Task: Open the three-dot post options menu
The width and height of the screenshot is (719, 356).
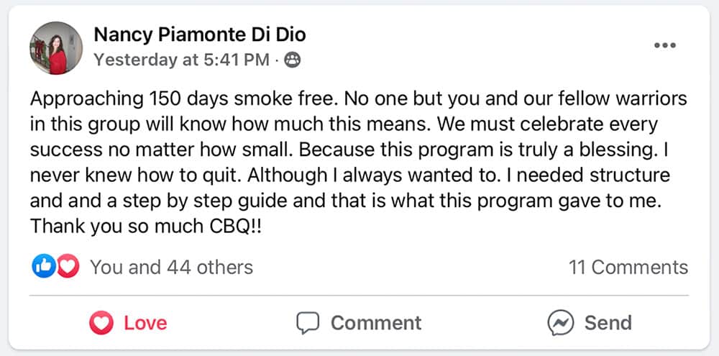Action: click(x=665, y=45)
